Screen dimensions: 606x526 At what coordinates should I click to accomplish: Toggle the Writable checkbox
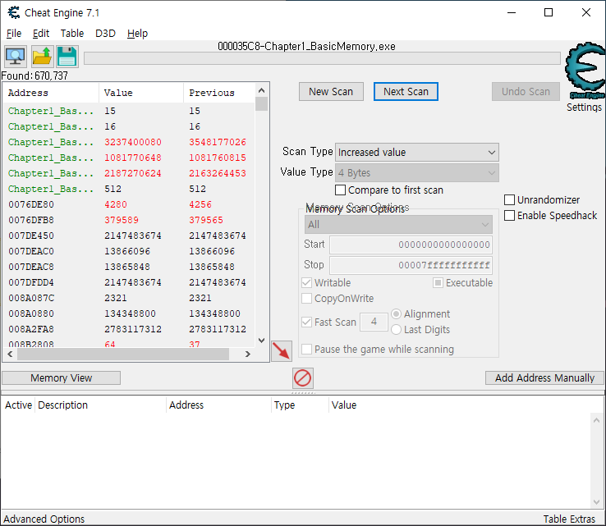(x=306, y=283)
